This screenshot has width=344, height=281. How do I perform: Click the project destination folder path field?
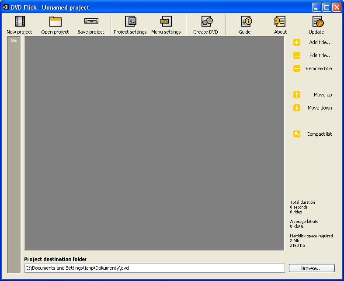coord(155,268)
